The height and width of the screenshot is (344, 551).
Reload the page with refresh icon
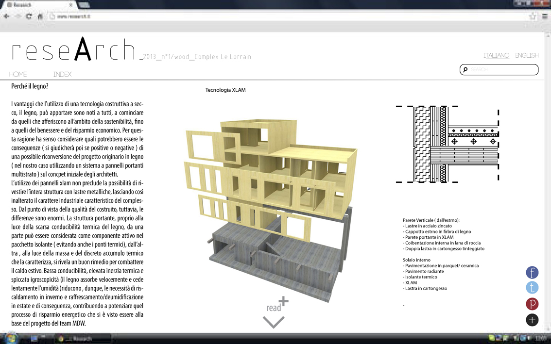click(x=29, y=16)
